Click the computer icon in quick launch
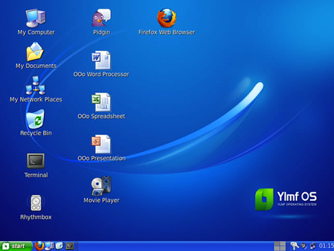Screen dimensions: 334x251 click(50, 246)
